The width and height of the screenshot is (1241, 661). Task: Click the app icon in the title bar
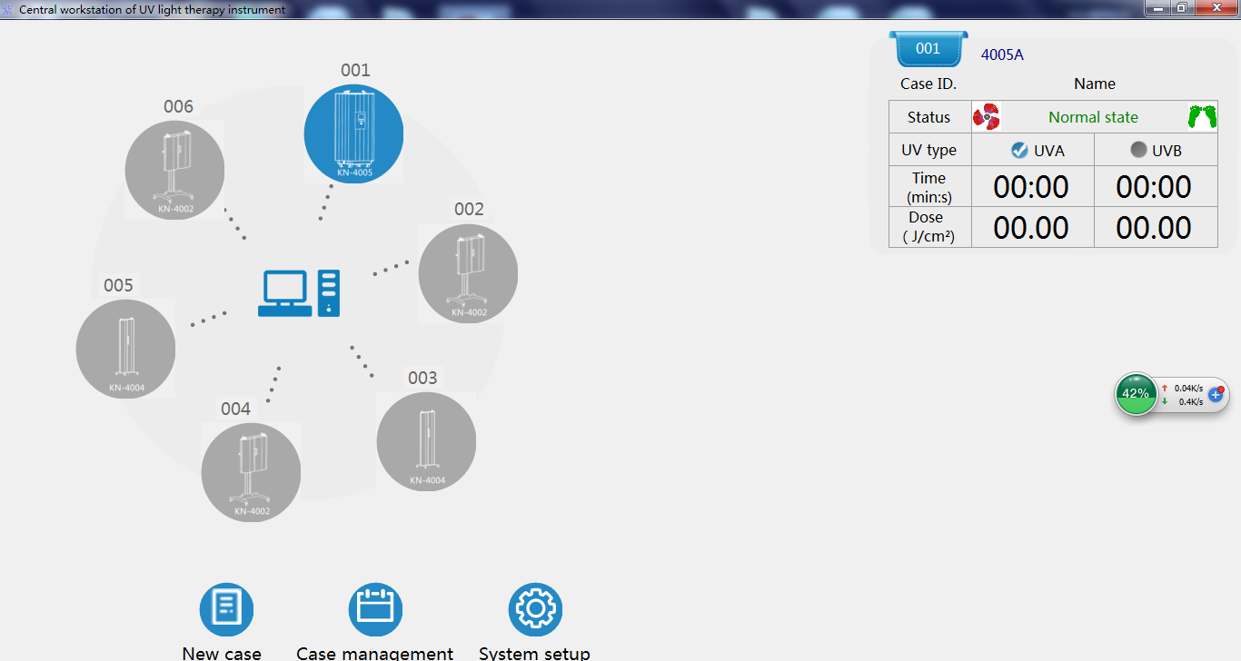(x=8, y=9)
